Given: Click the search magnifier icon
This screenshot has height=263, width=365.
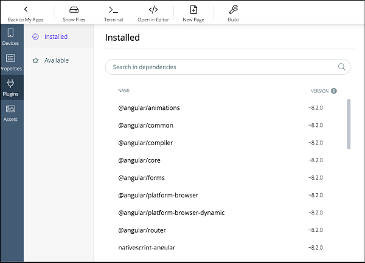Looking at the screenshot, I should pyautogui.click(x=341, y=67).
